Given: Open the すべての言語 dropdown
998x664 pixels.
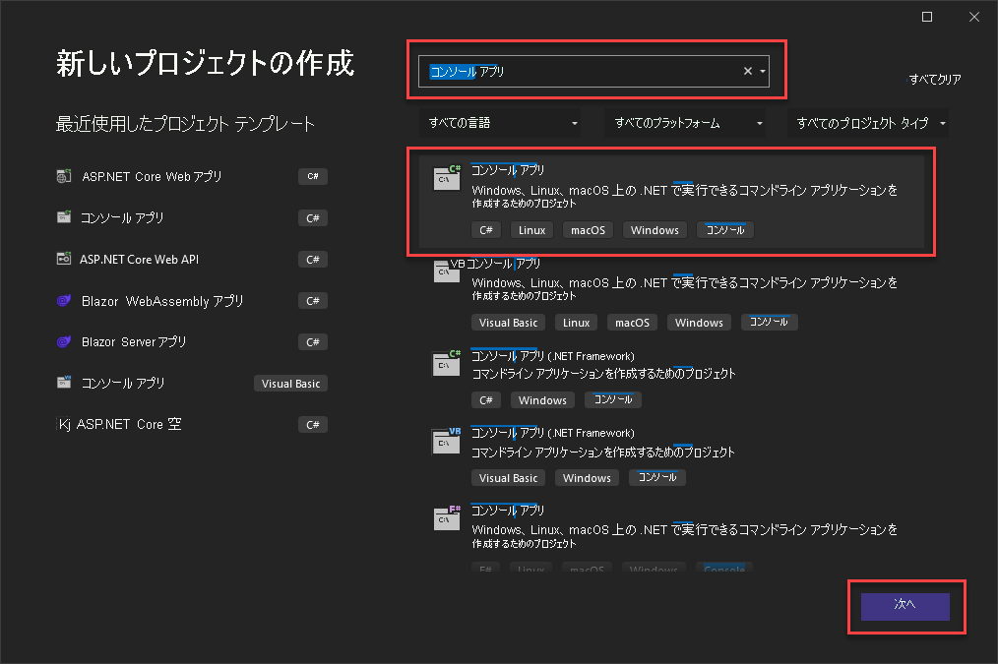Looking at the screenshot, I should [500, 122].
